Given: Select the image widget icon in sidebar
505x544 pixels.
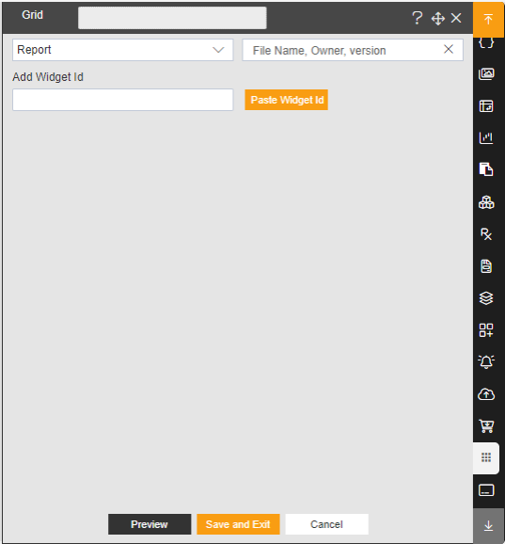Looking at the screenshot, I should click(486, 74).
